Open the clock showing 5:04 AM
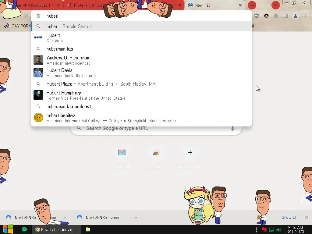Viewport: 312px width, 234px height. (x=295, y=229)
